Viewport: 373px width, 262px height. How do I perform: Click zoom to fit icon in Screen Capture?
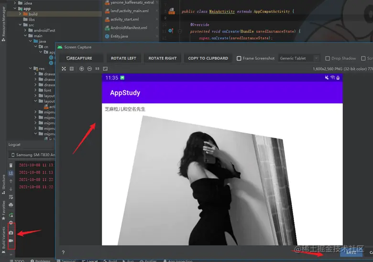point(64,69)
